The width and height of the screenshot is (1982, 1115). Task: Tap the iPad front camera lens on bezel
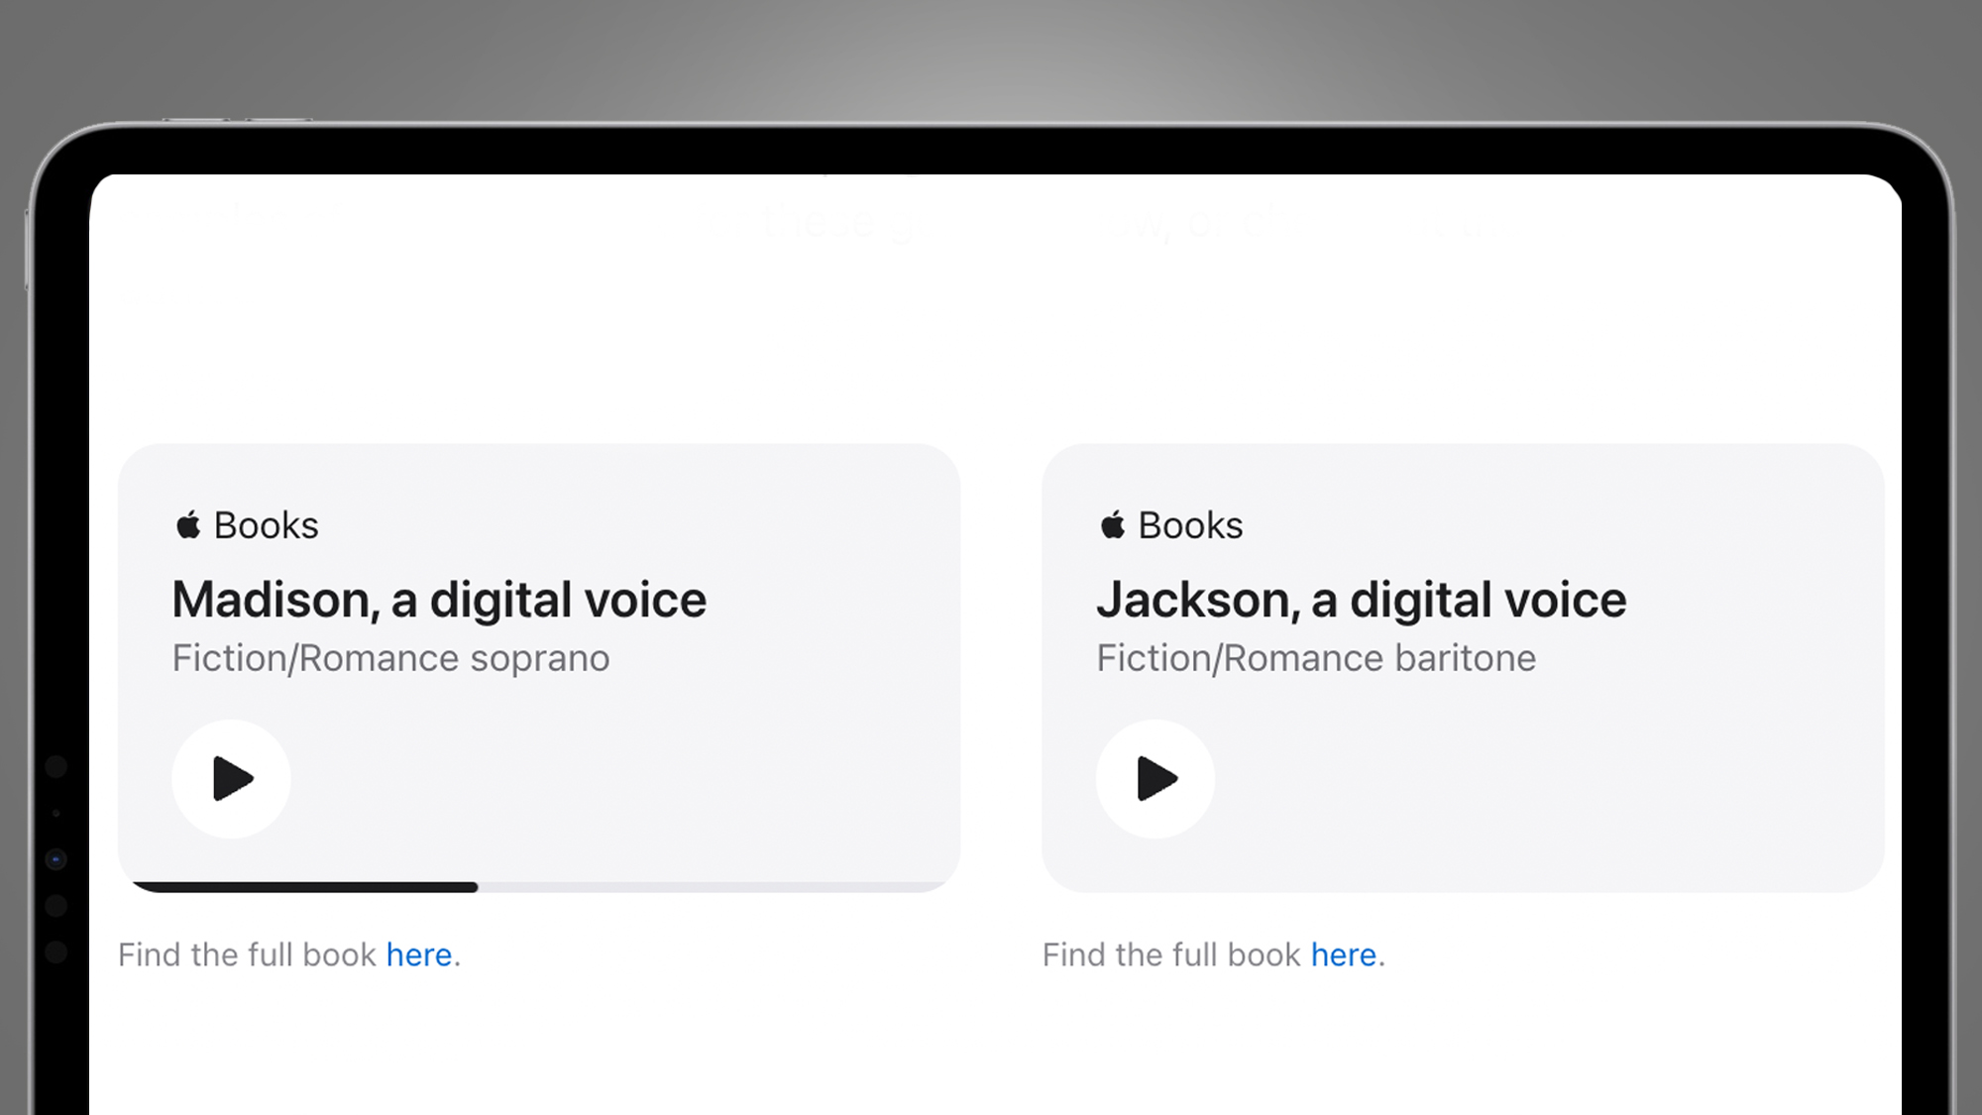(55, 859)
